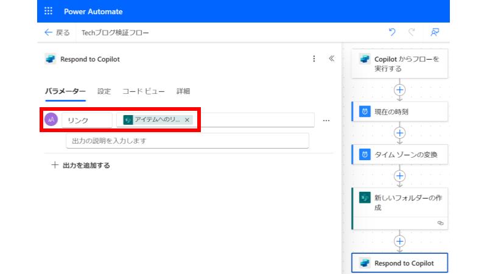Image resolution: width=487 pixels, height=274 pixels.
Task: Click the Respond to Copilot panel icon
Action: coord(51,58)
